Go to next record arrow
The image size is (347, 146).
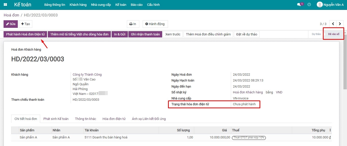[x=340, y=24]
